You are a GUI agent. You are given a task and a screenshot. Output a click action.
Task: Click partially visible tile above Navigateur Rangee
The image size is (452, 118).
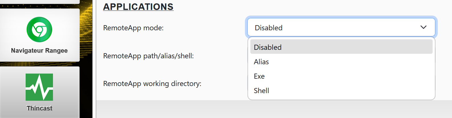coord(39,2)
